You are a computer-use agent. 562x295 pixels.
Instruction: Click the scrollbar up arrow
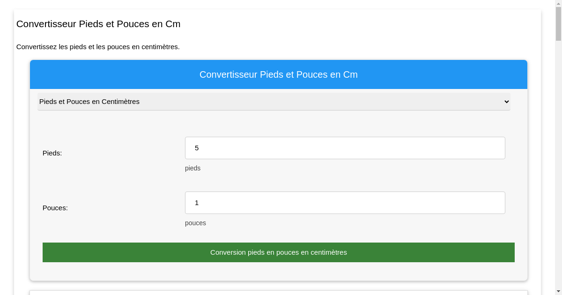coord(558,3)
